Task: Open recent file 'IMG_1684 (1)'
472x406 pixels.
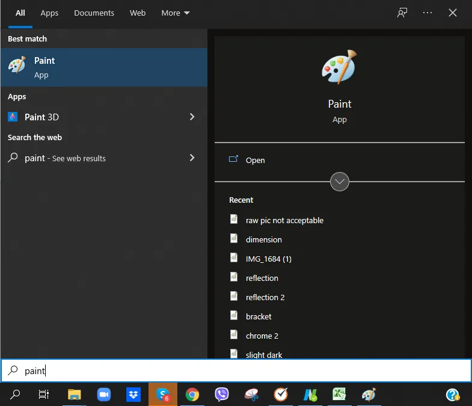Action: point(269,259)
